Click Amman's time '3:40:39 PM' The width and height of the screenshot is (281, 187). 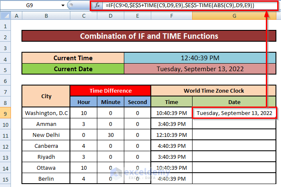[x=171, y=124]
